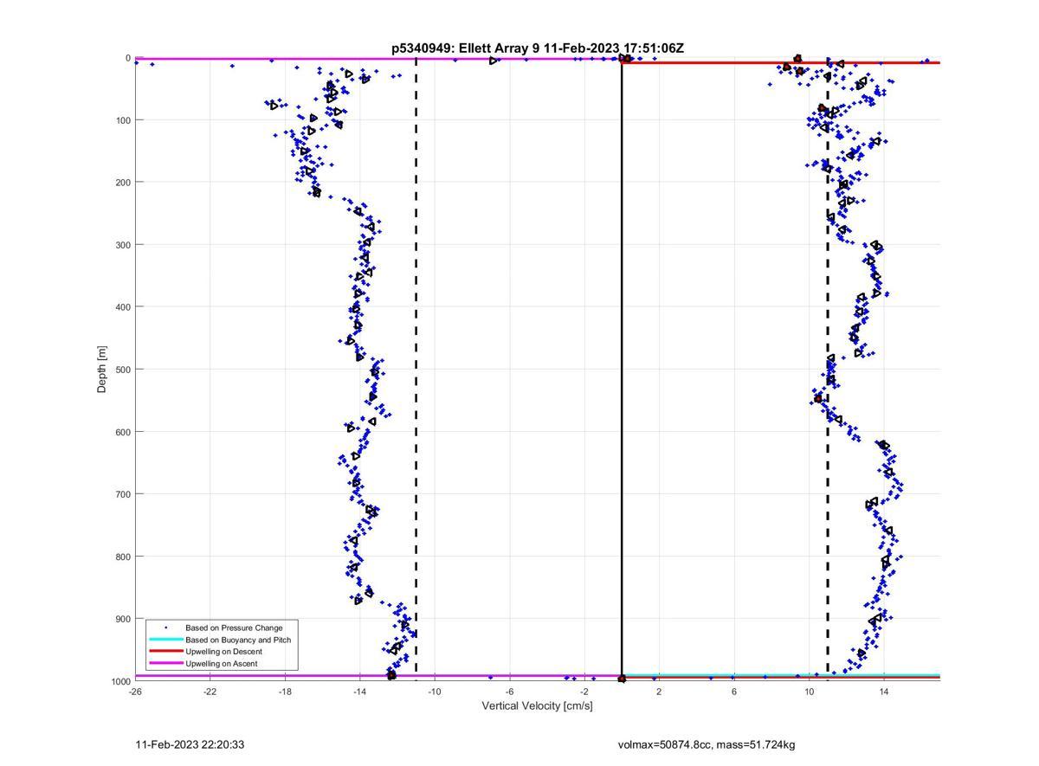Click the red marker near 550 m on ascent profile

[x=818, y=399]
